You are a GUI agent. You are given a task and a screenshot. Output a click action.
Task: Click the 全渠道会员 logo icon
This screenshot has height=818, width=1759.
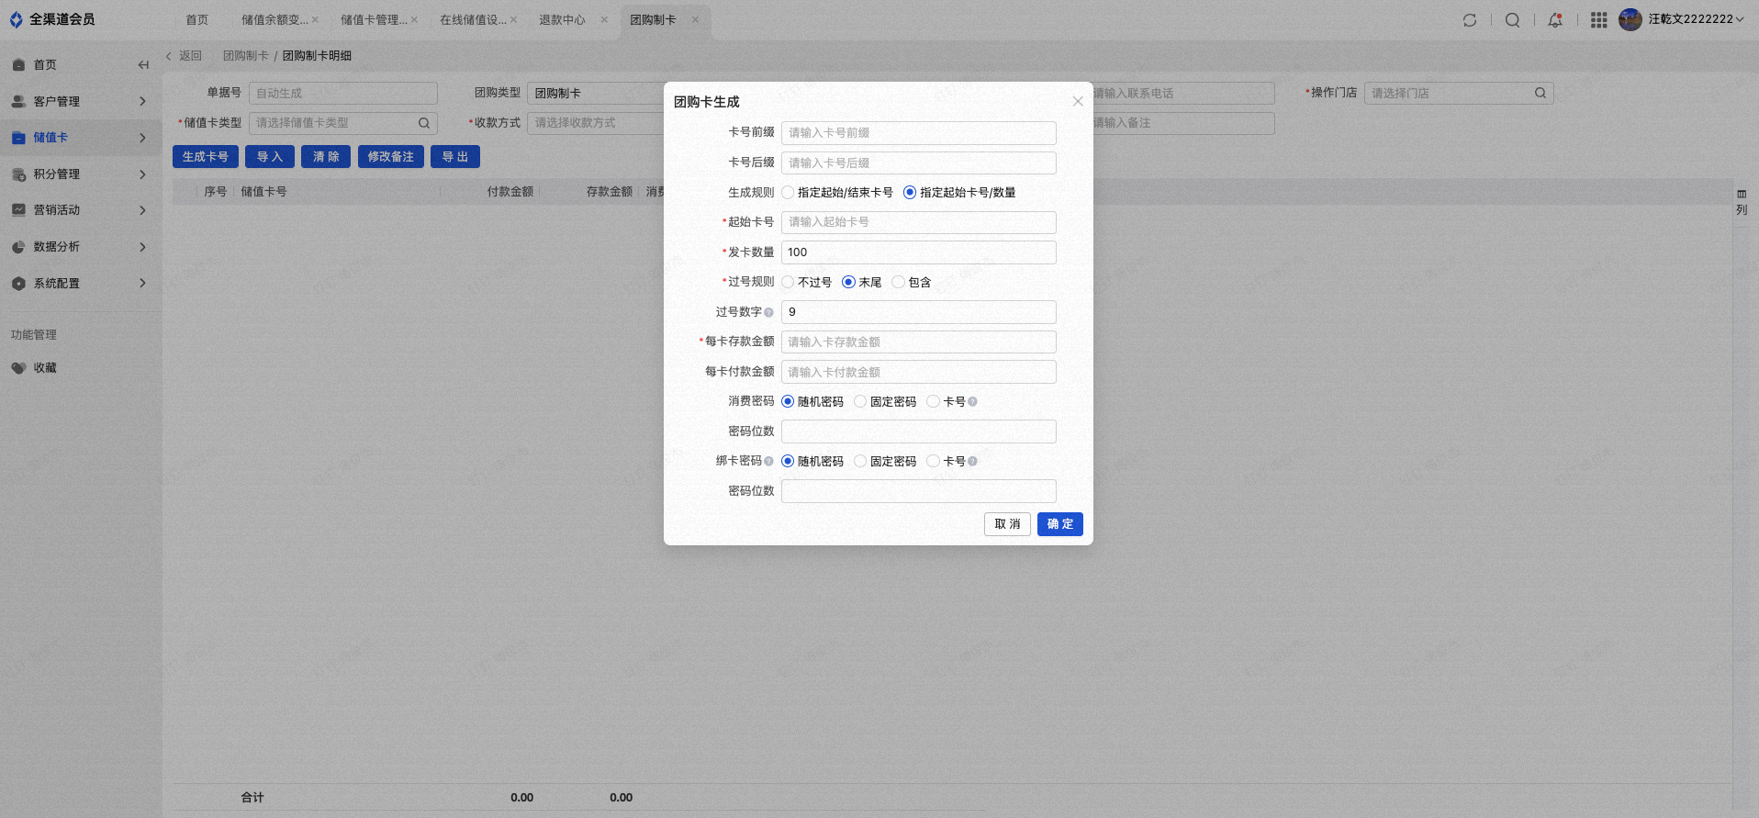coord(16,19)
